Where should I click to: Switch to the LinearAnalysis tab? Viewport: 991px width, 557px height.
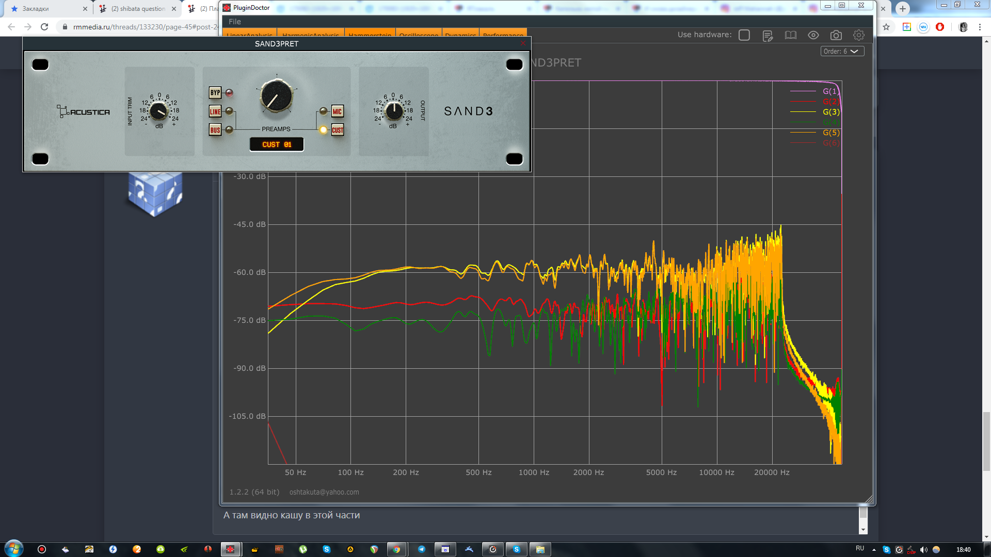pyautogui.click(x=250, y=34)
